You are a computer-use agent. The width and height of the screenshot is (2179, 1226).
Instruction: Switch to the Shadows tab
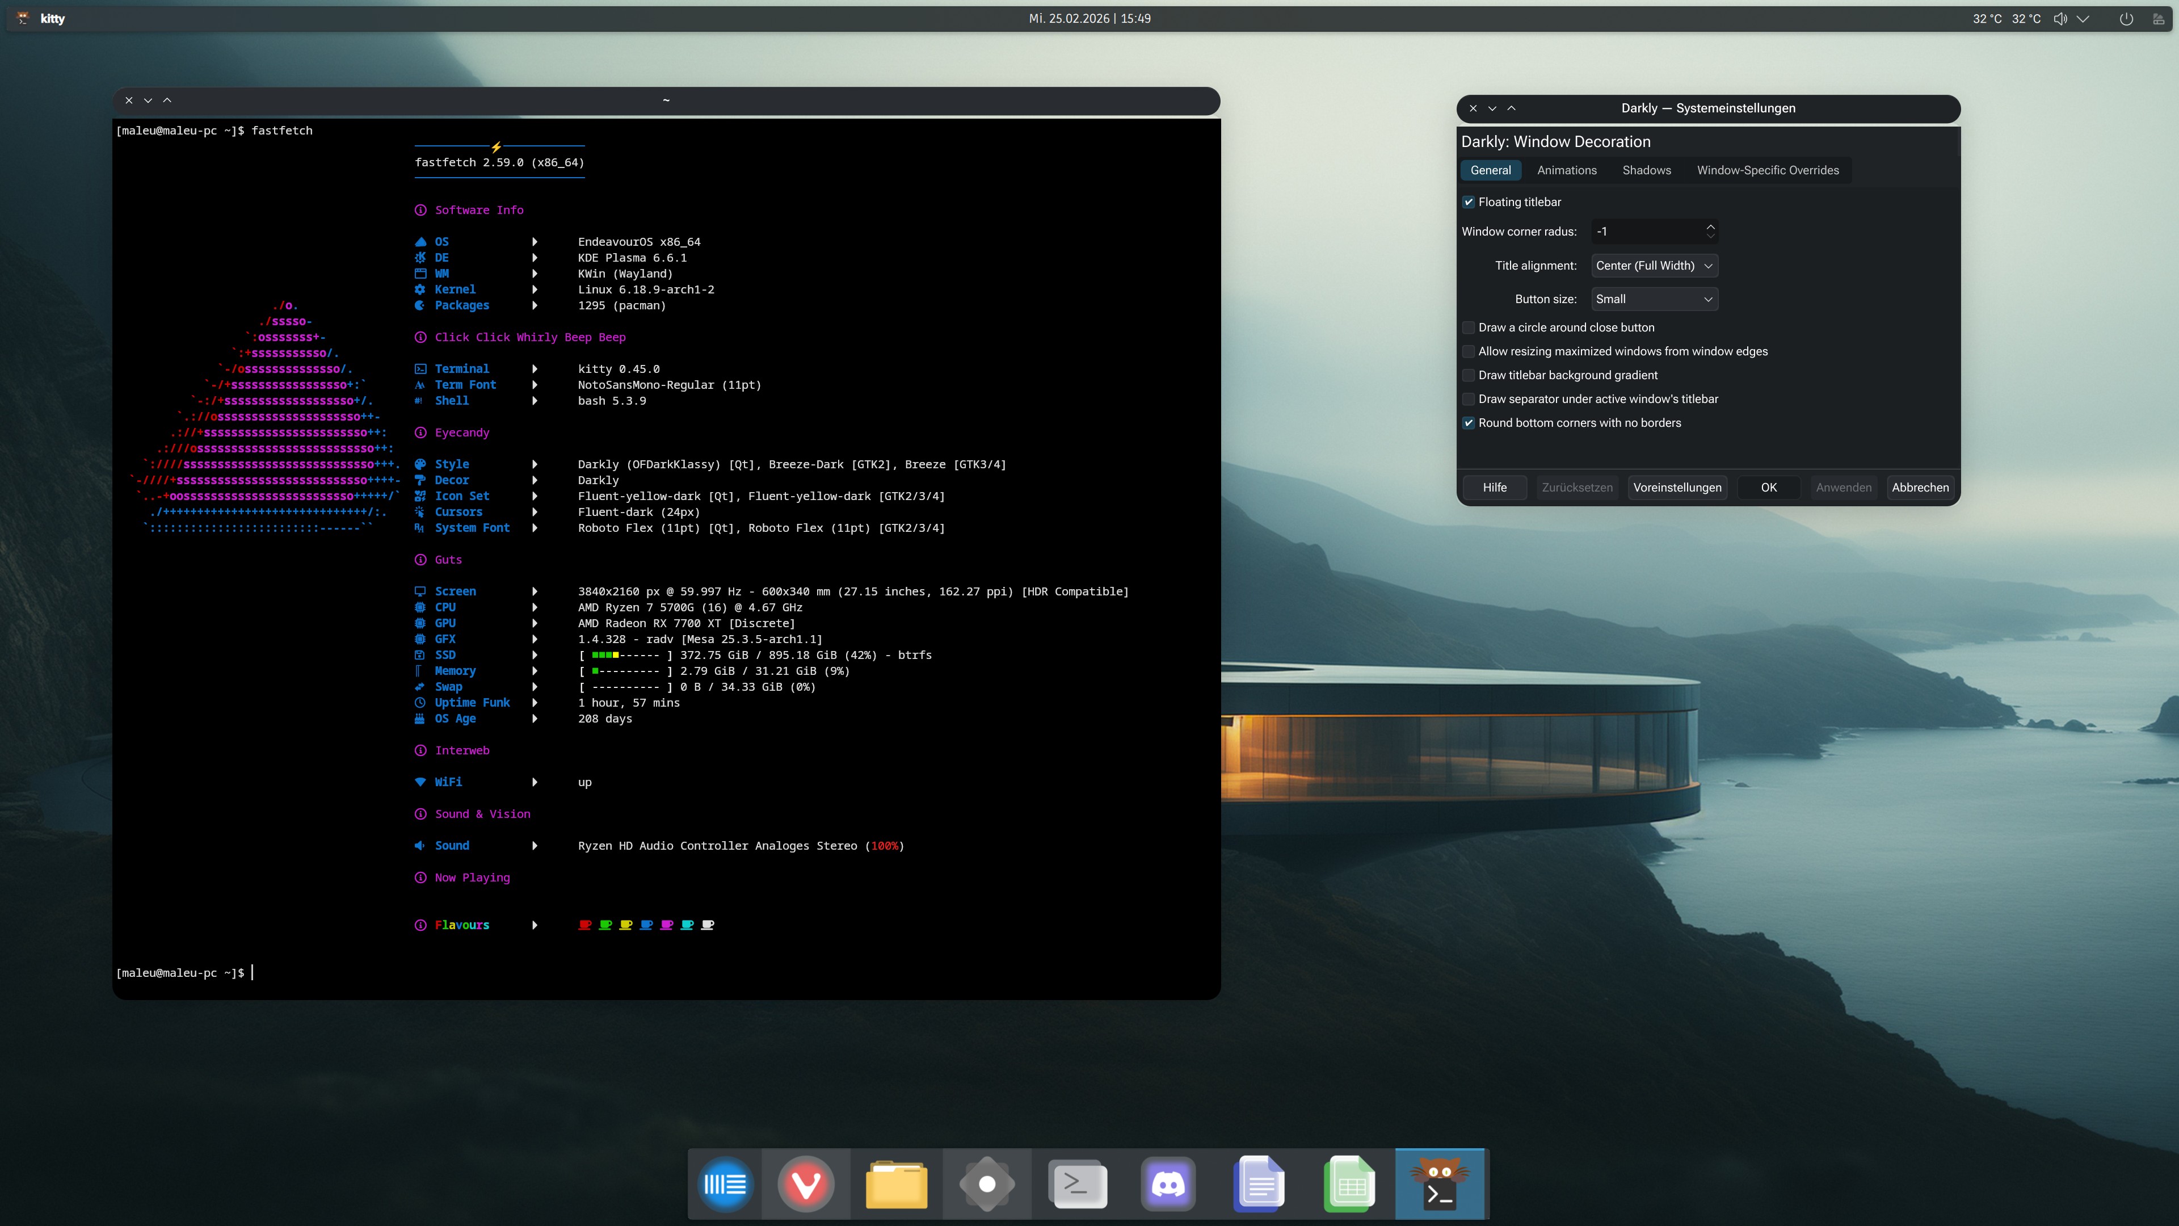(1646, 170)
